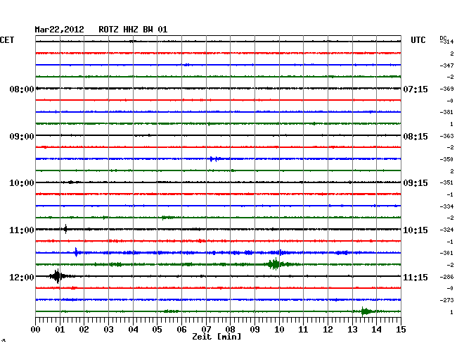Click the 08:15 UTC time label

[x=416, y=137]
